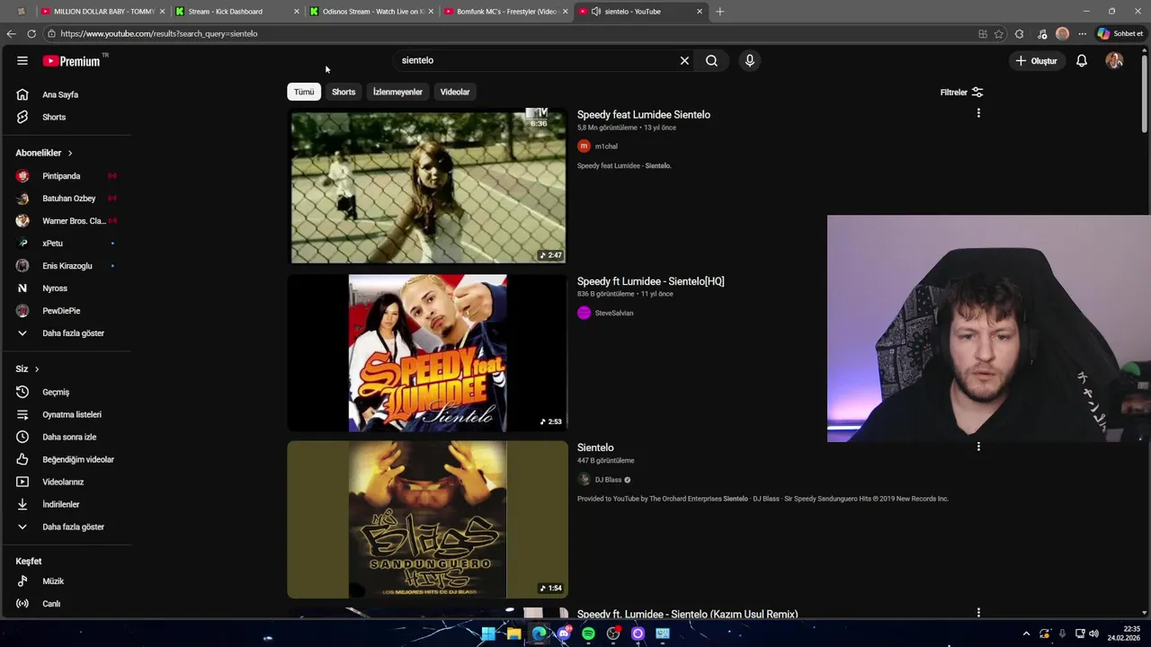1151x647 pixels.
Task: Go back in the browser
Action: (11, 33)
